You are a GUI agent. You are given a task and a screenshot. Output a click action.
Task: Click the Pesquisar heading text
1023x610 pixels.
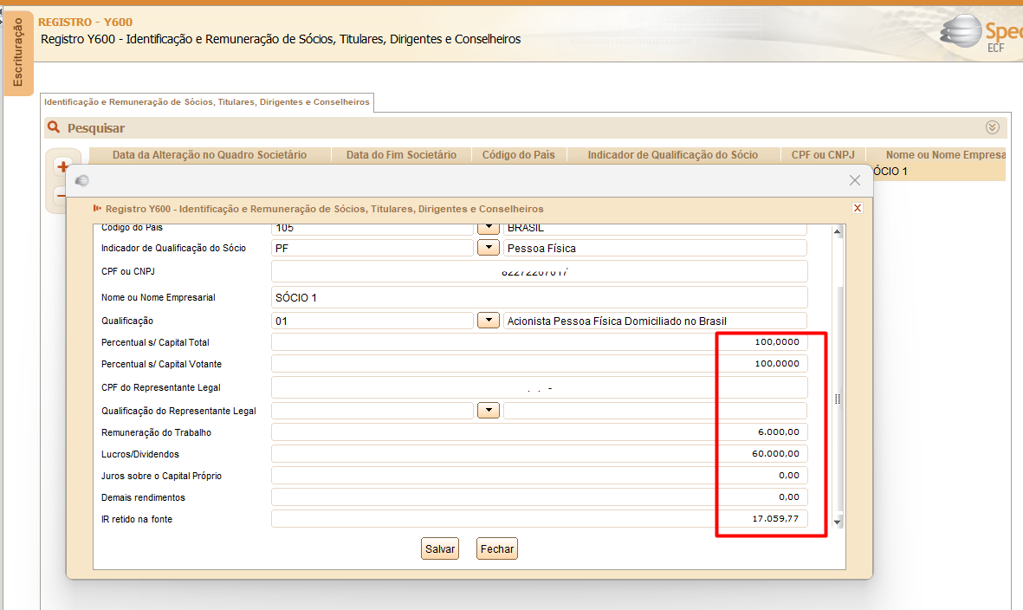click(96, 128)
